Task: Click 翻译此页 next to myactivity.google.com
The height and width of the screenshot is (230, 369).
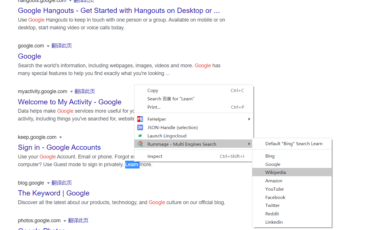Action: tap(85, 91)
